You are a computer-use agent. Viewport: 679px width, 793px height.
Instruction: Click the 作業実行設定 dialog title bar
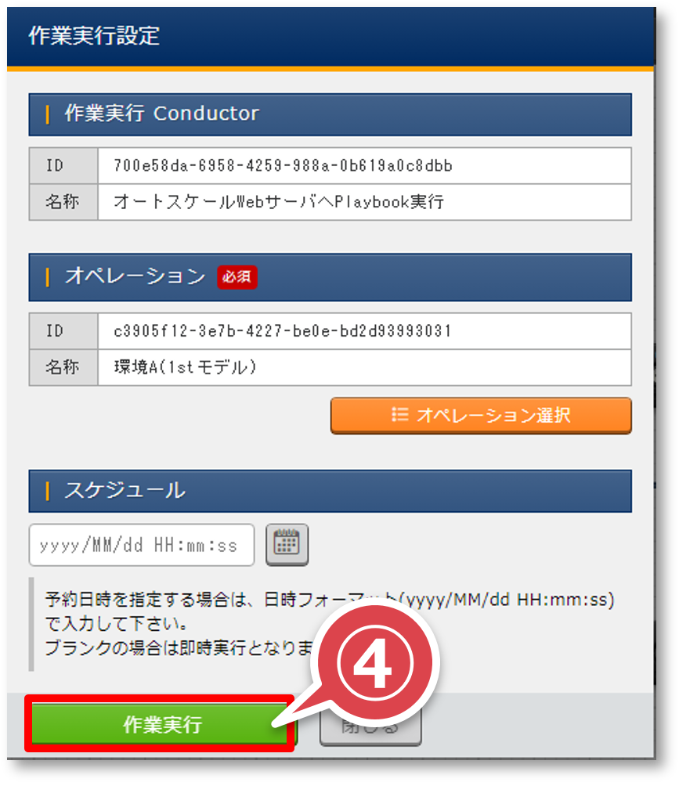coord(331,37)
